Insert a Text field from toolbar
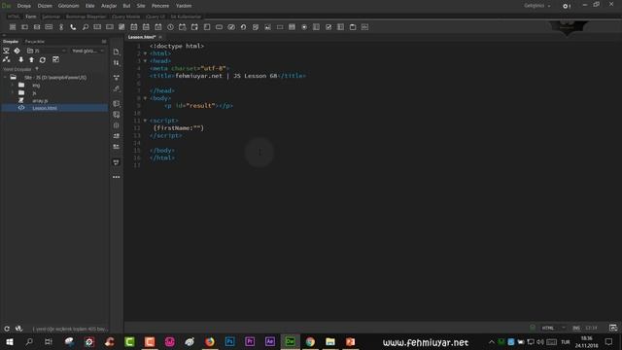 point(24,27)
